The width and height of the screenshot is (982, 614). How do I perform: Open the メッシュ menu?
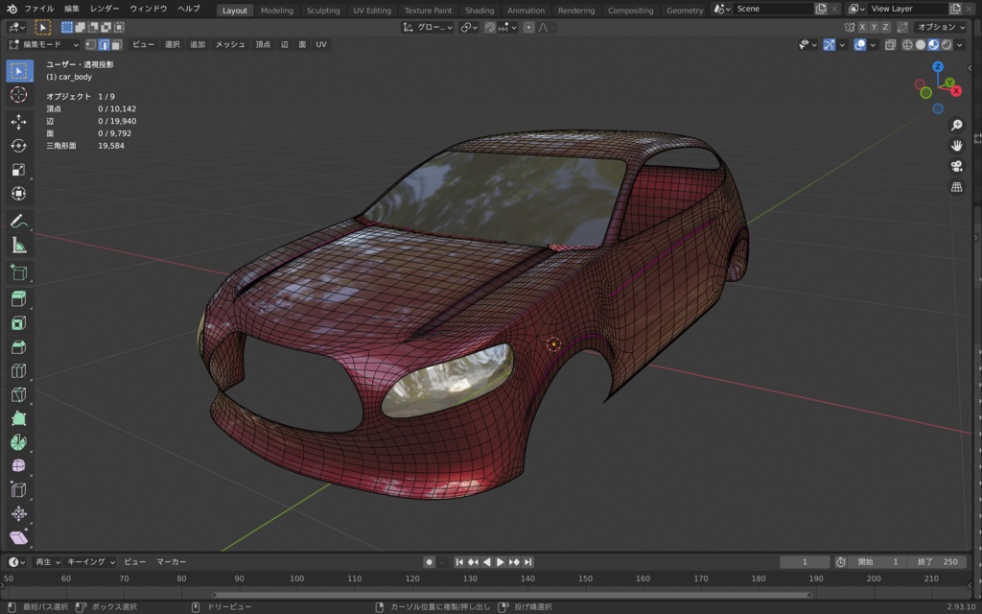(231, 44)
